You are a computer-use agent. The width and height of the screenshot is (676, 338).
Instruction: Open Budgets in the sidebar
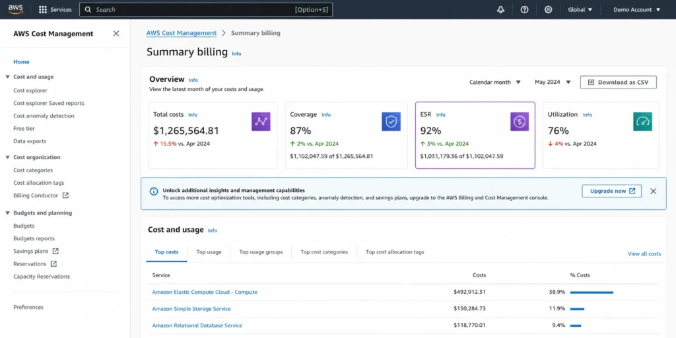[x=24, y=226]
